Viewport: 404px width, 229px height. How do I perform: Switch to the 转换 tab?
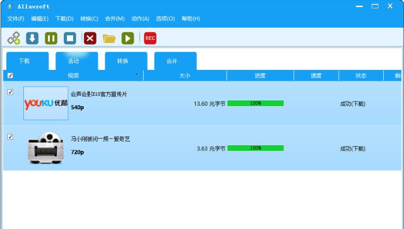(x=122, y=61)
